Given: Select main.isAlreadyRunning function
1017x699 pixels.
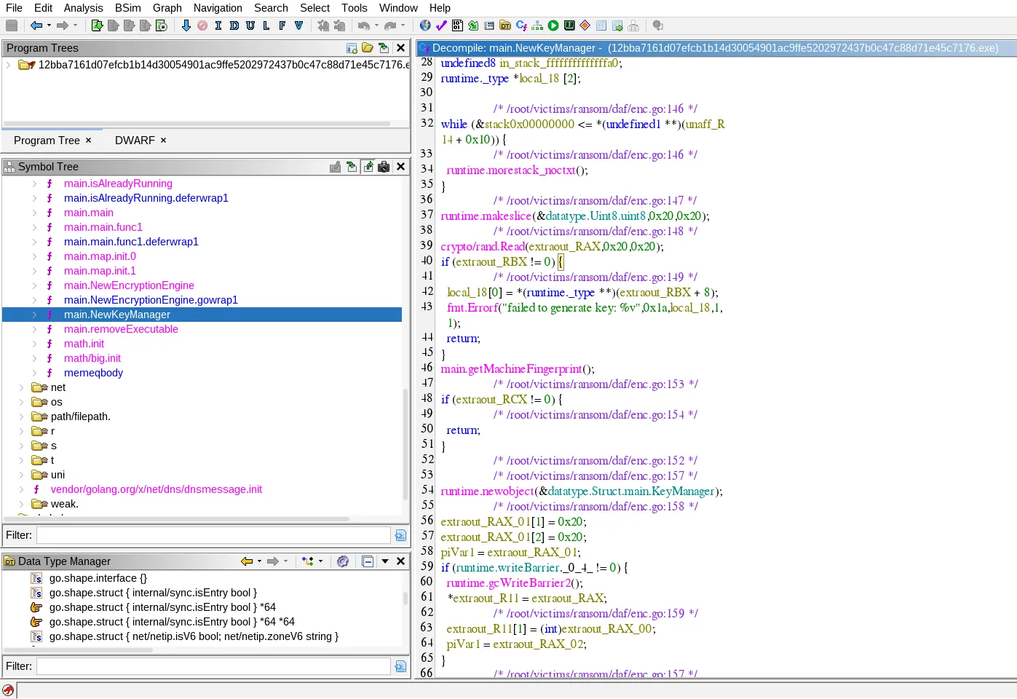Looking at the screenshot, I should (118, 183).
